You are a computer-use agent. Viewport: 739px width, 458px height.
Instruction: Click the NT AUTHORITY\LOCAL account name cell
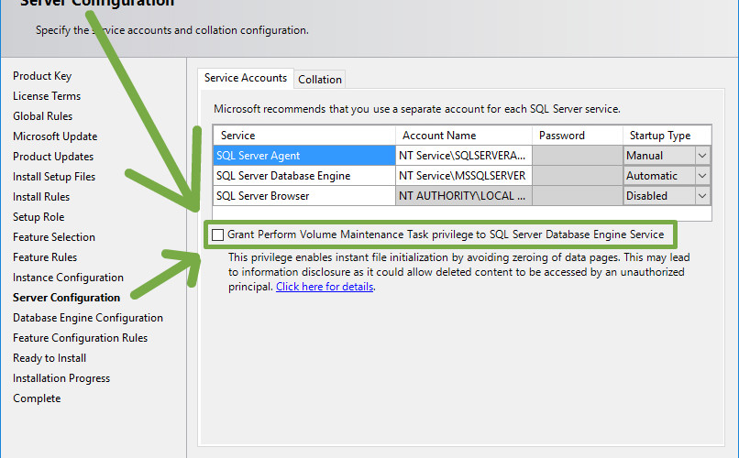click(x=464, y=196)
